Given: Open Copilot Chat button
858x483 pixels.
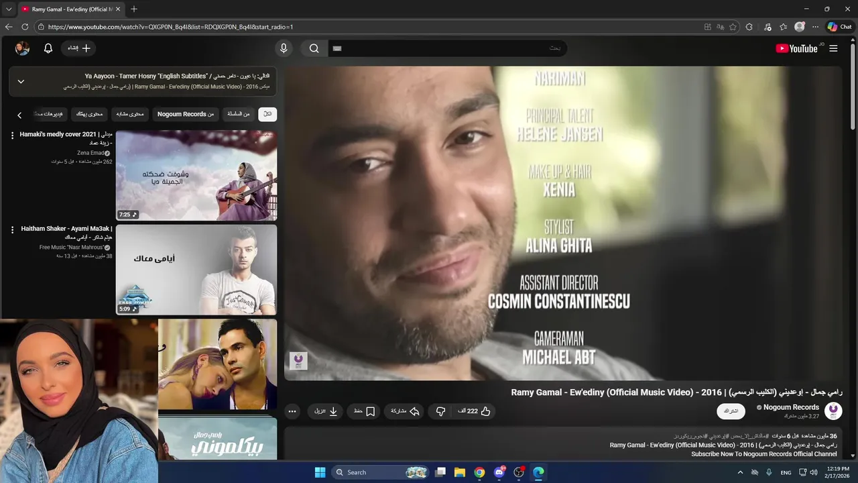Looking at the screenshot, I should click(840, 27).
